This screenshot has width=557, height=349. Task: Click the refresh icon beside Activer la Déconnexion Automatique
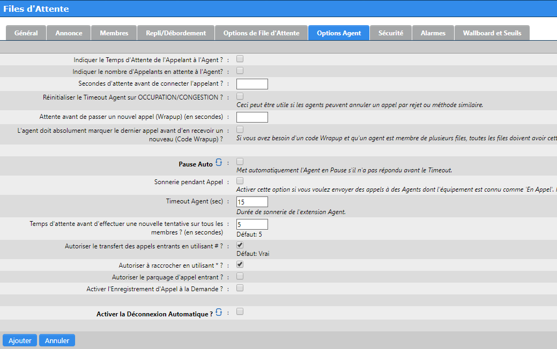(219, 312)
